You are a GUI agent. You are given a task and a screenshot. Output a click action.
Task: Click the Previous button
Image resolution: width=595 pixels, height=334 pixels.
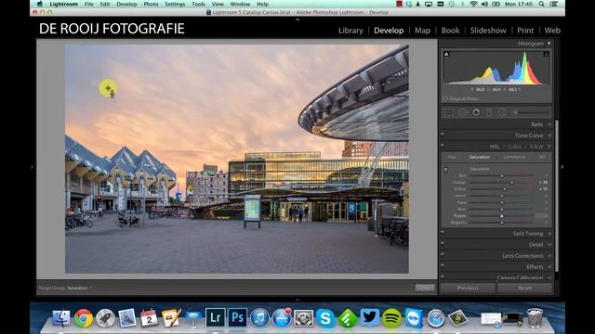pos(468,288)
